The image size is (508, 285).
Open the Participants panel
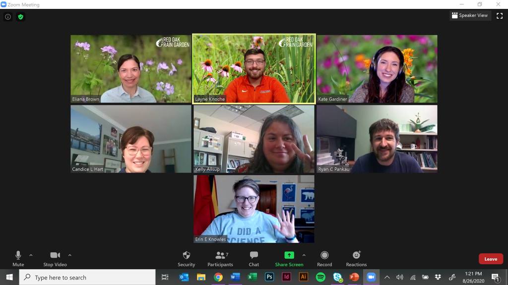point(220,258)
